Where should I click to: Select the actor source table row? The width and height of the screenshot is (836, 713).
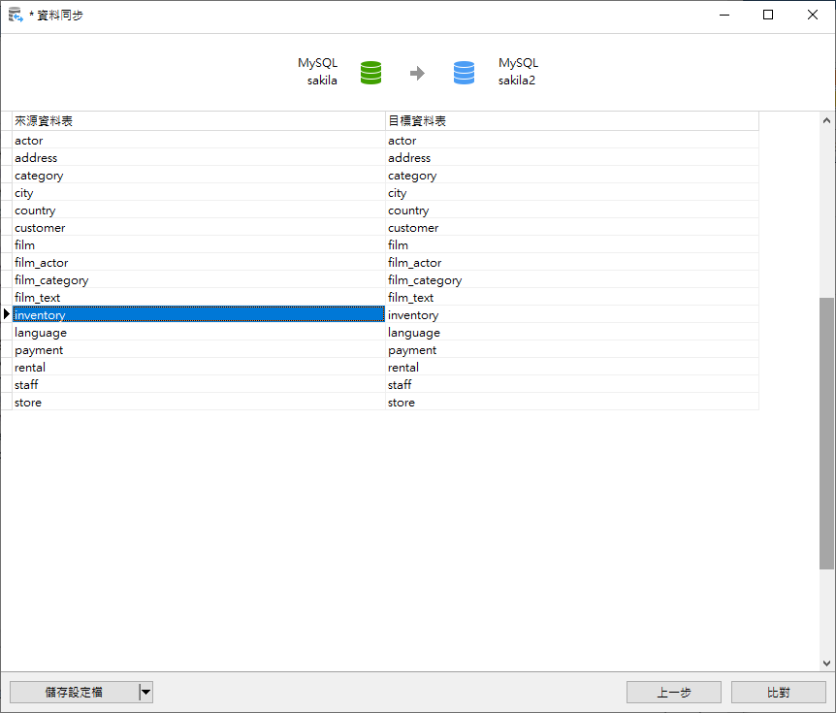[x=198, y=141]
